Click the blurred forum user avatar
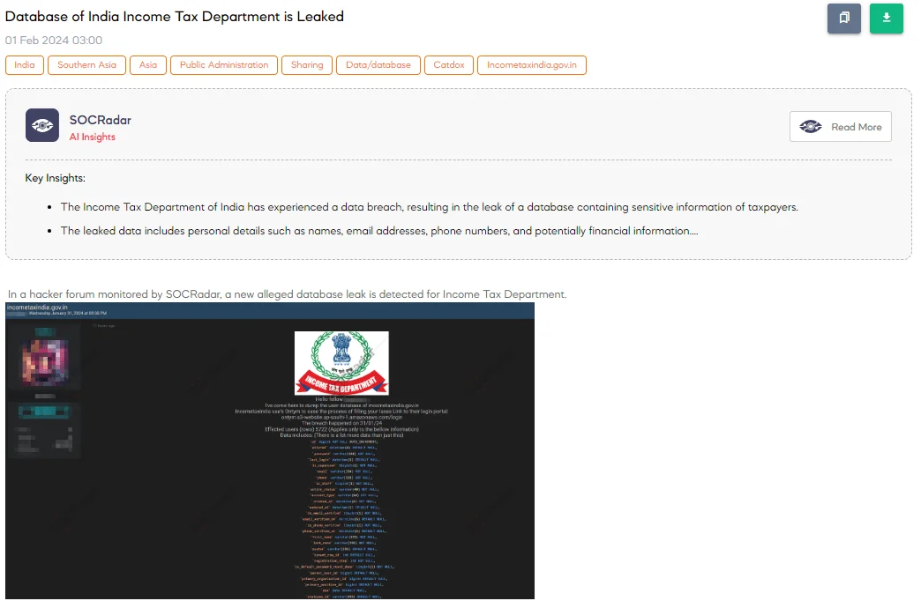The image size is (921, 601). pyautogui.click(x=45, y=361)
